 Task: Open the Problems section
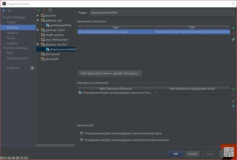[13, 68]
